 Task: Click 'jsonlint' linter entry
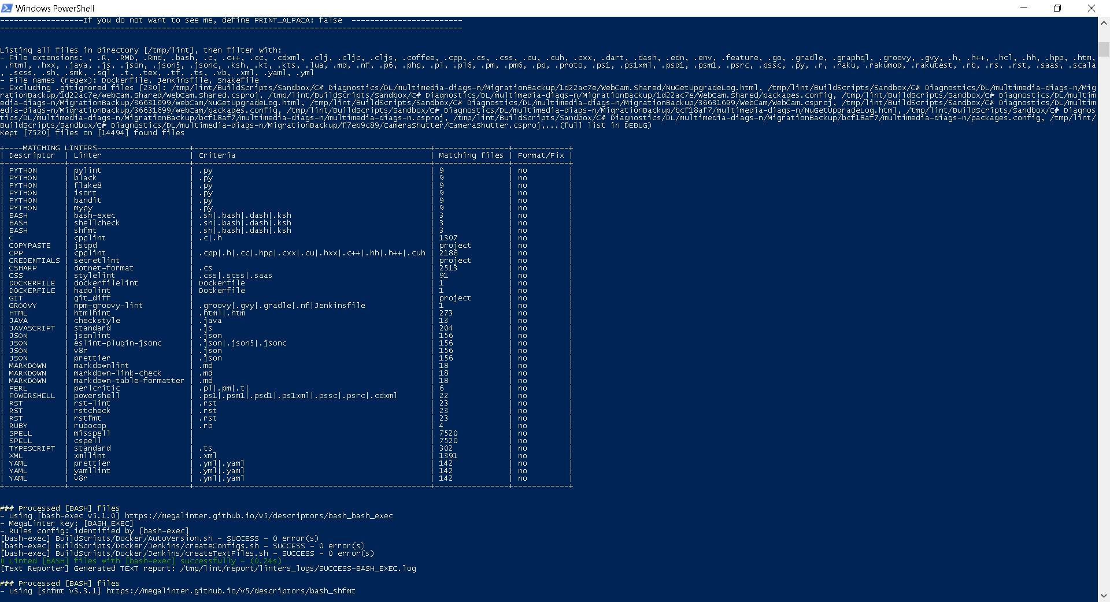pyautogui.click(x=92, y=336)
